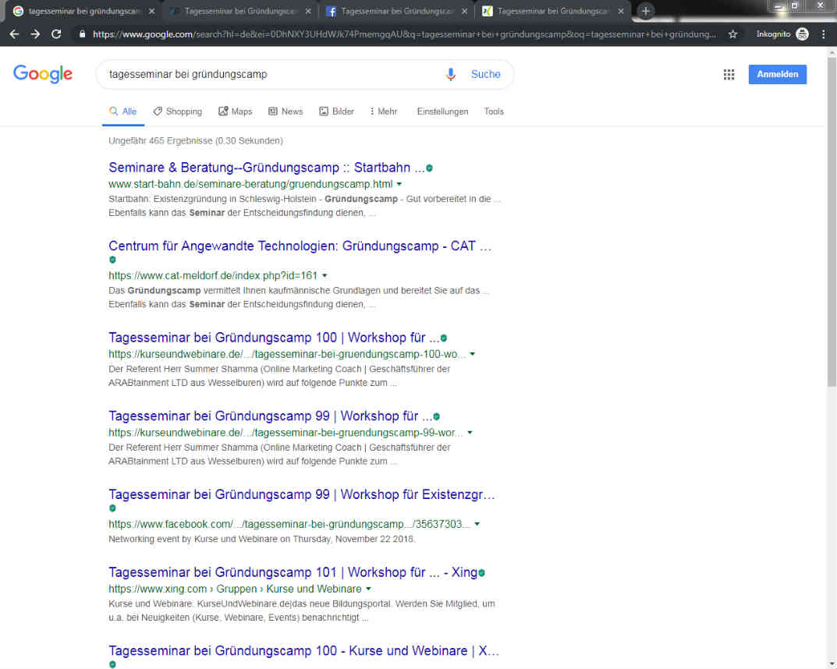
Task: Open kurseundwebinare Gründungscamp 99 Workshop result
Action: 270,416
